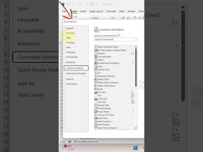The height and width of the screenshot is (152, 203).
Task: Click the combo box indicator beside Font Size
Action: (x=133, y=102)
